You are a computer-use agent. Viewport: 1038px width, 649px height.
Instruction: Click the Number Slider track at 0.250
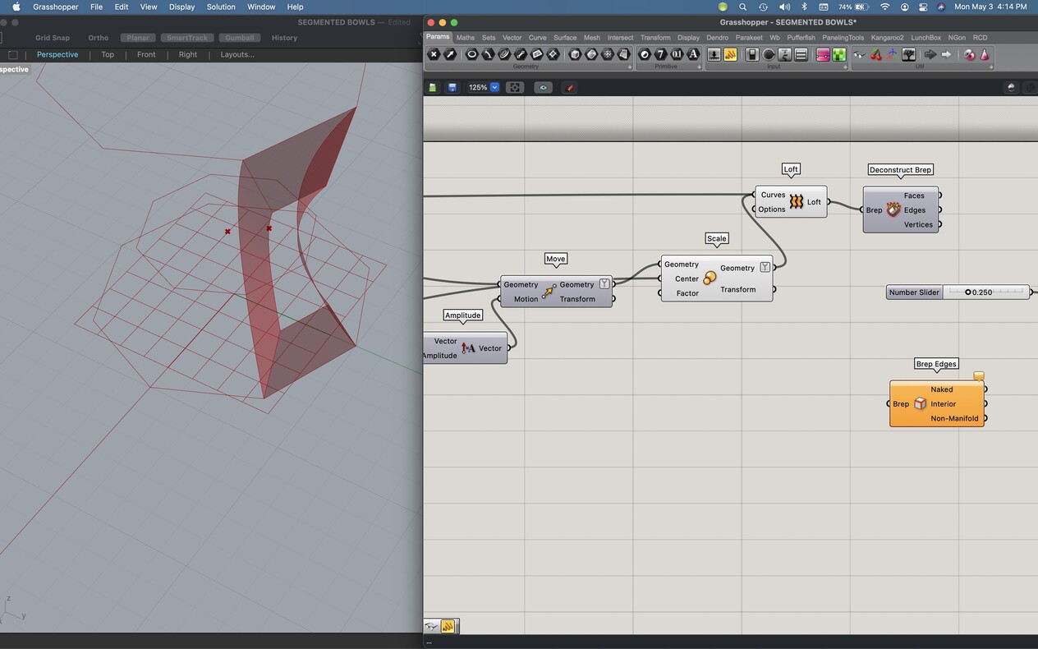968,292
